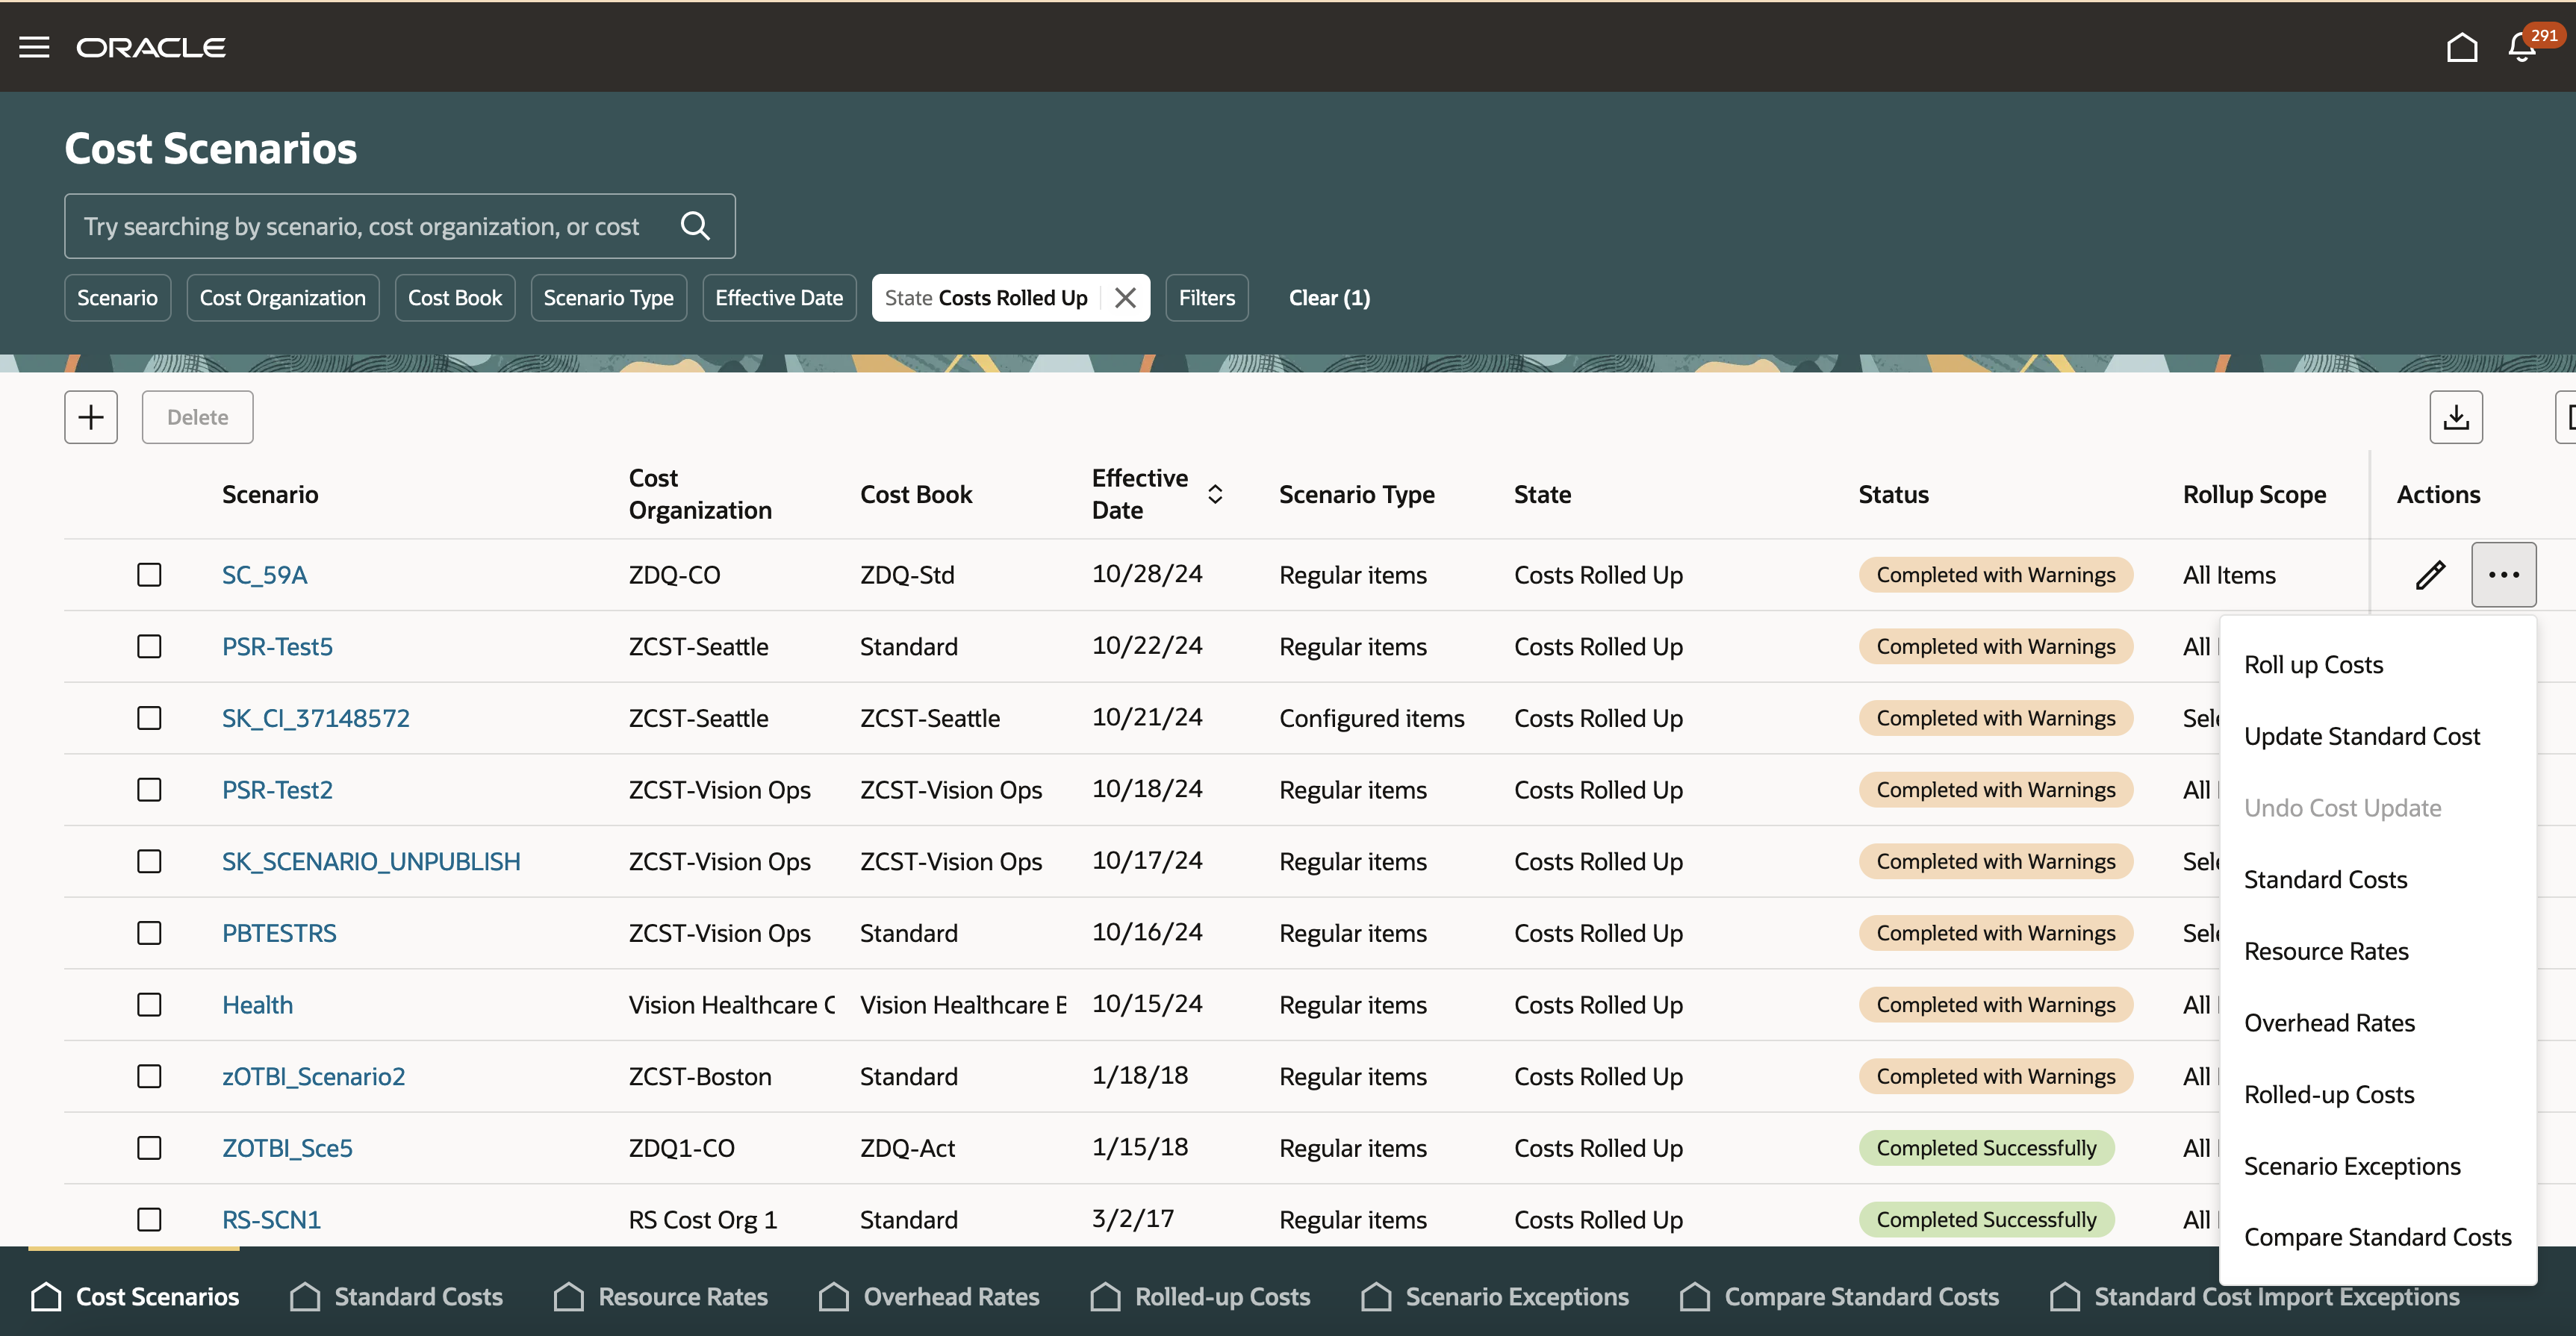Edit SC_59A with the pencil icon
The width and height of the screenshot is (2576, 1336).
(2430, 575)
